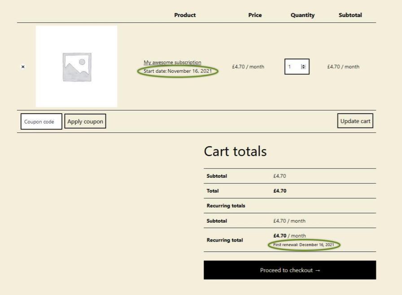This screenshot has width=402, height=295.
Task: Click the Quantity column header
Action: 302,15
